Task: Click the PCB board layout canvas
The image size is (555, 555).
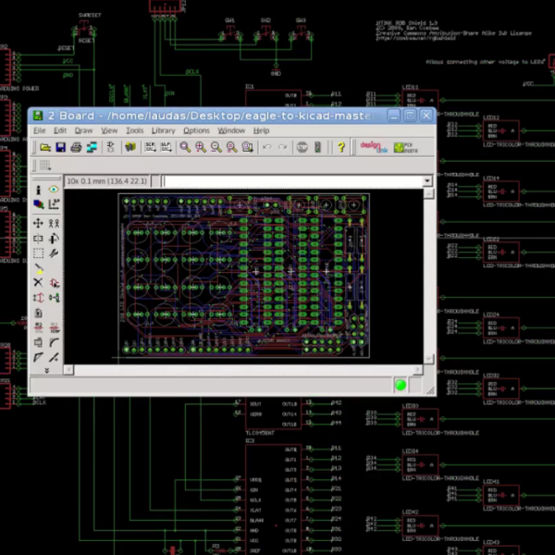Action: [243, 276]
